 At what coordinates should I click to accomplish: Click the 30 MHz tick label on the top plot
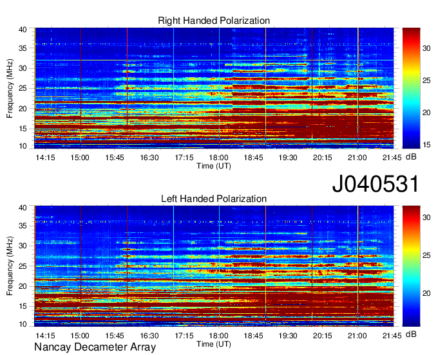point(23,68)
